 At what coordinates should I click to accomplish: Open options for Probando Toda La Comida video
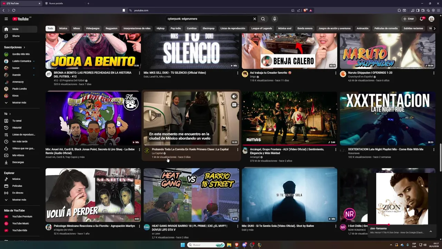point(238,149)
